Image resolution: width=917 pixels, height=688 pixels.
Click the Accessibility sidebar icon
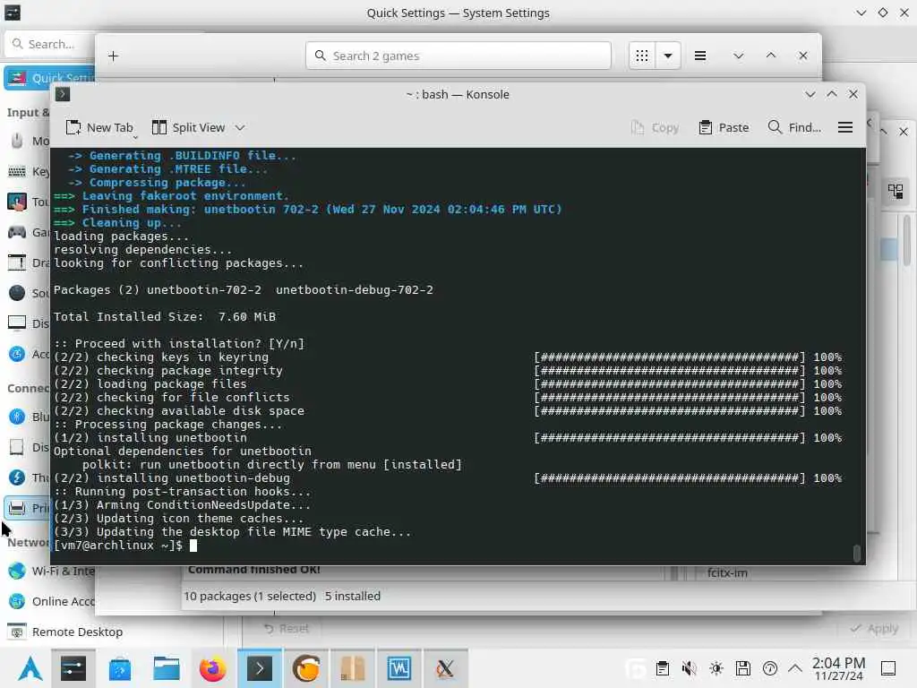pos(17,354)
